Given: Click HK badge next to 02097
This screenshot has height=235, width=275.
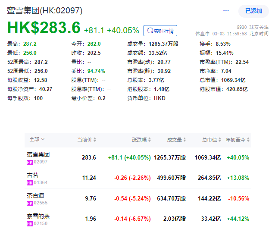Looking at the screenshot, I should [30, 162].
